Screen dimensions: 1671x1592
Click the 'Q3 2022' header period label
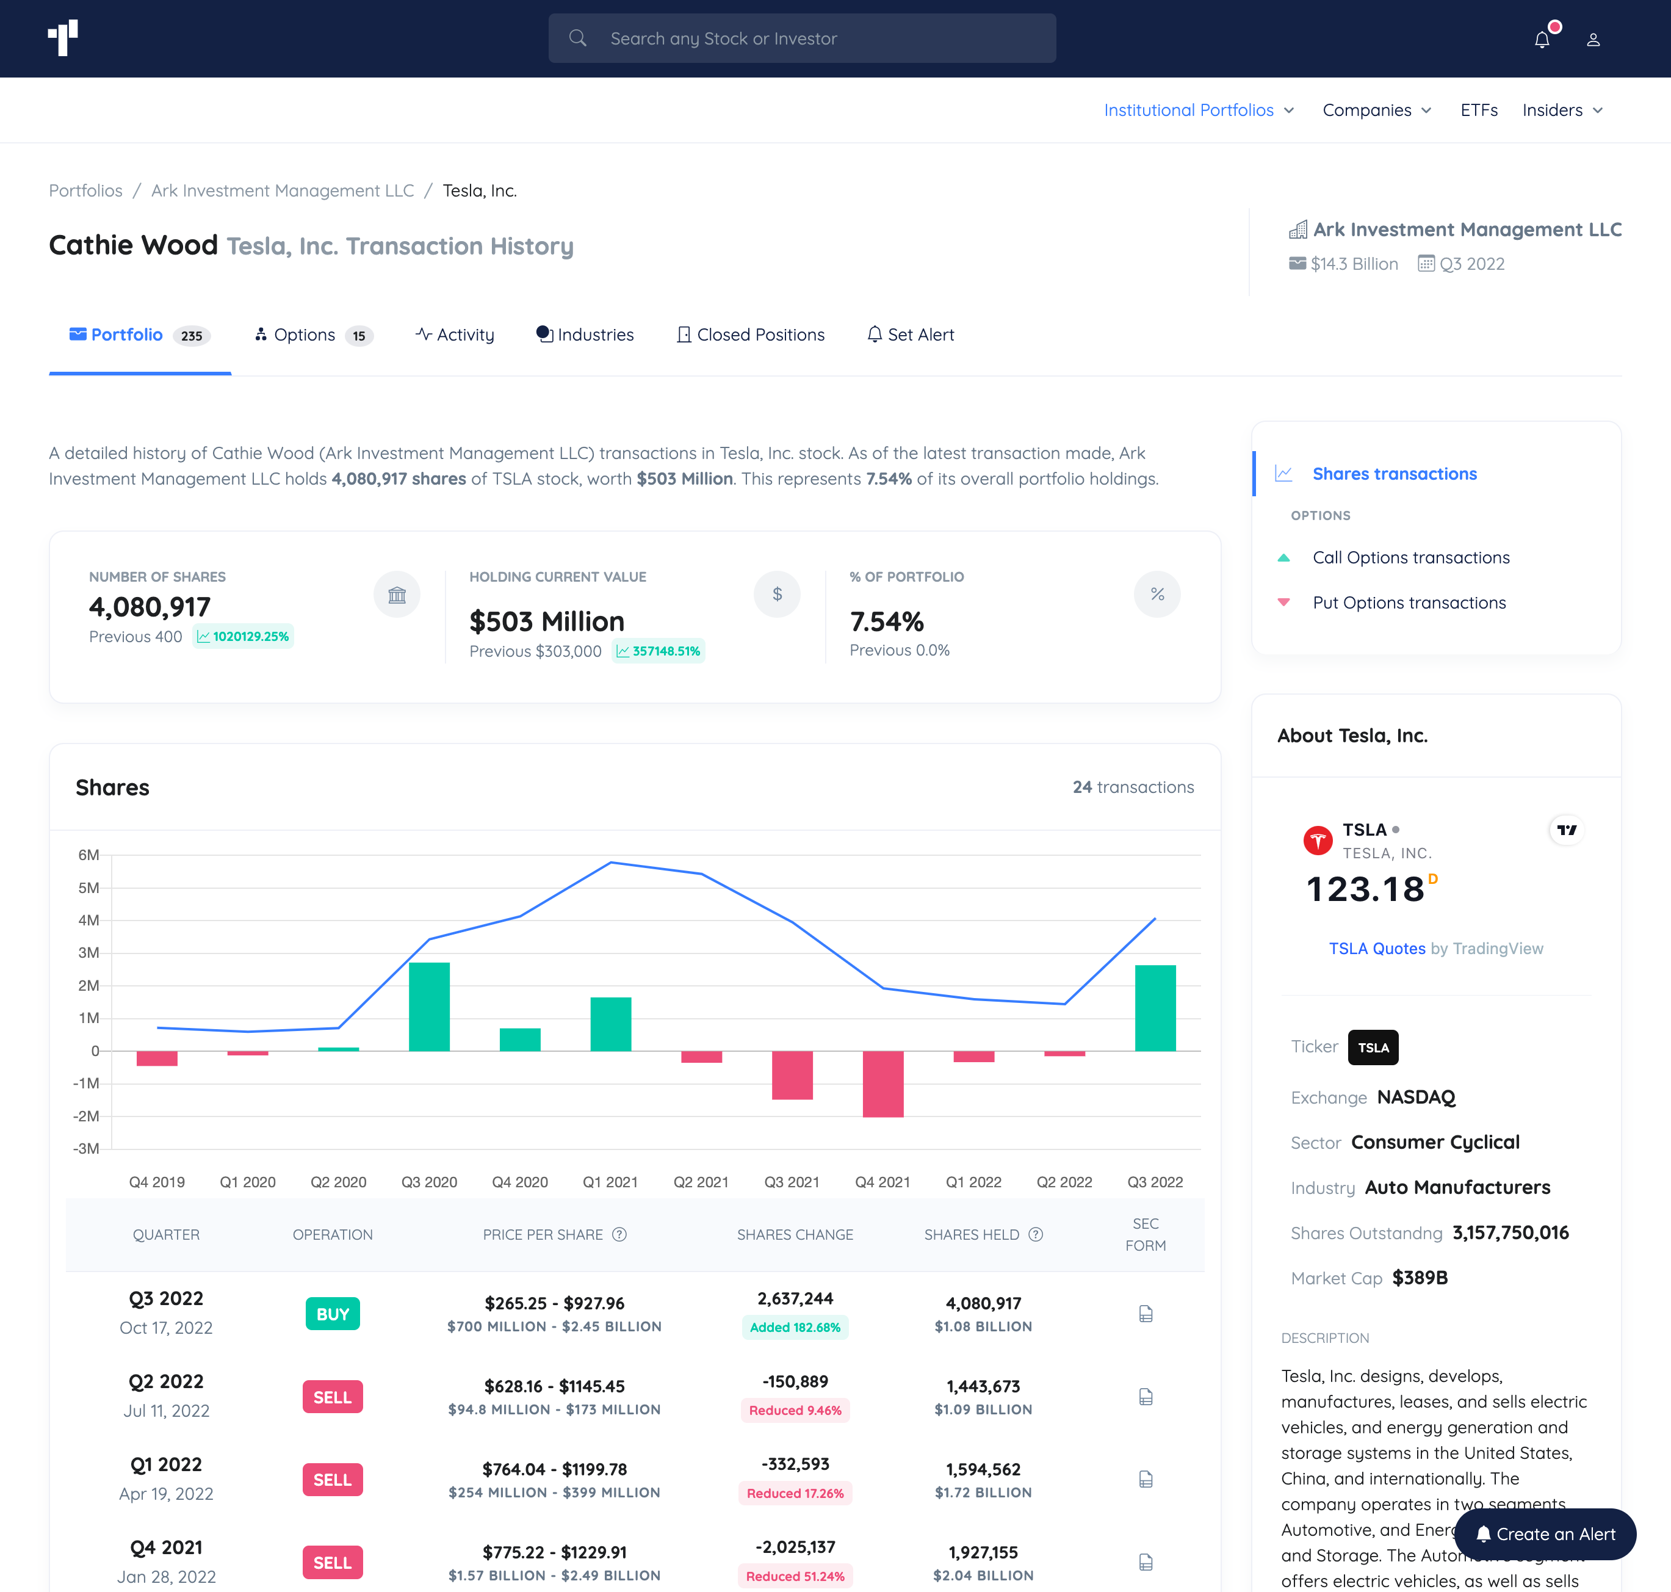1471,265
